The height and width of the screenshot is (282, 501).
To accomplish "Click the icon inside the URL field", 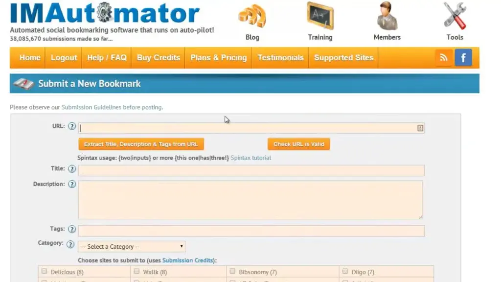I will (x=420, y=128).
